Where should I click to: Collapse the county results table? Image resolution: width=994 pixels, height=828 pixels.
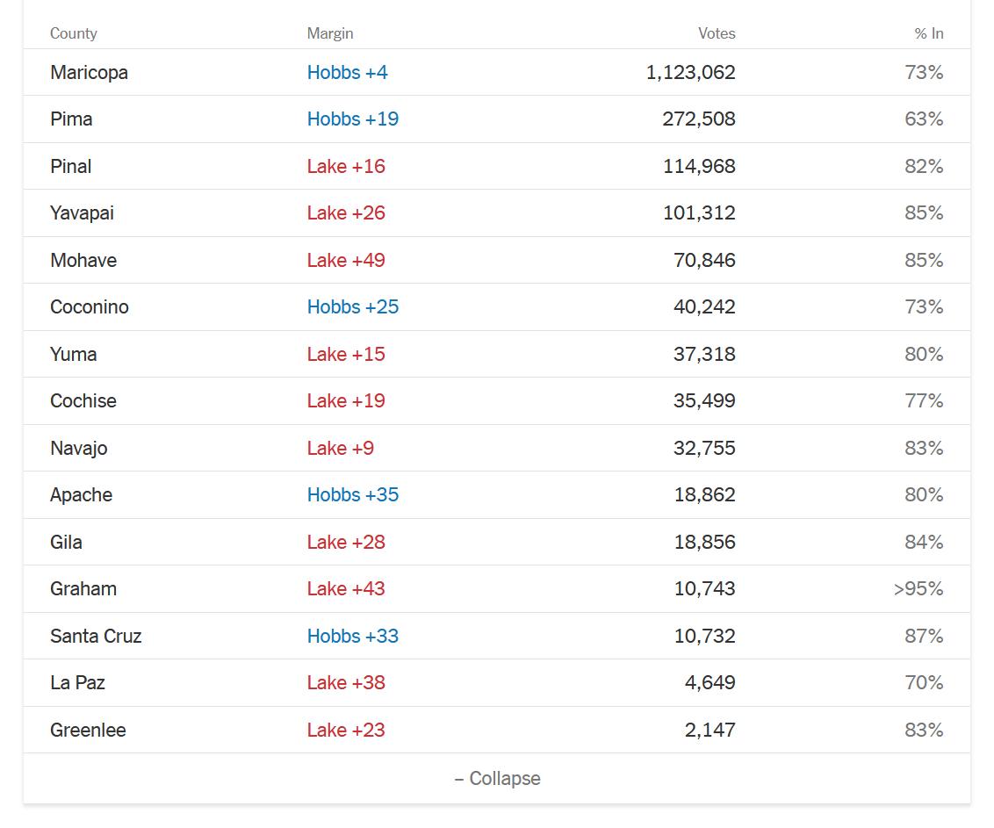tap(497, 779)
